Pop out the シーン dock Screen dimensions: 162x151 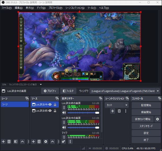pyautogui.click(x=27, y=98)
